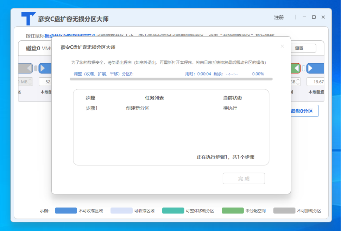The height and width of the screenshot is (231, 341).
Task: Click the green 未分配空间 legend swatch
Action: click(233, 211)
